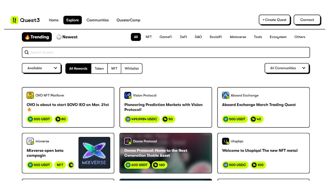Viewport: 327px width, 185px height.
Task: Select the All category filter
Action: point(136,37)
